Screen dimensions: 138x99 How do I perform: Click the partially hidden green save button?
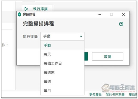tap(86, 56)
